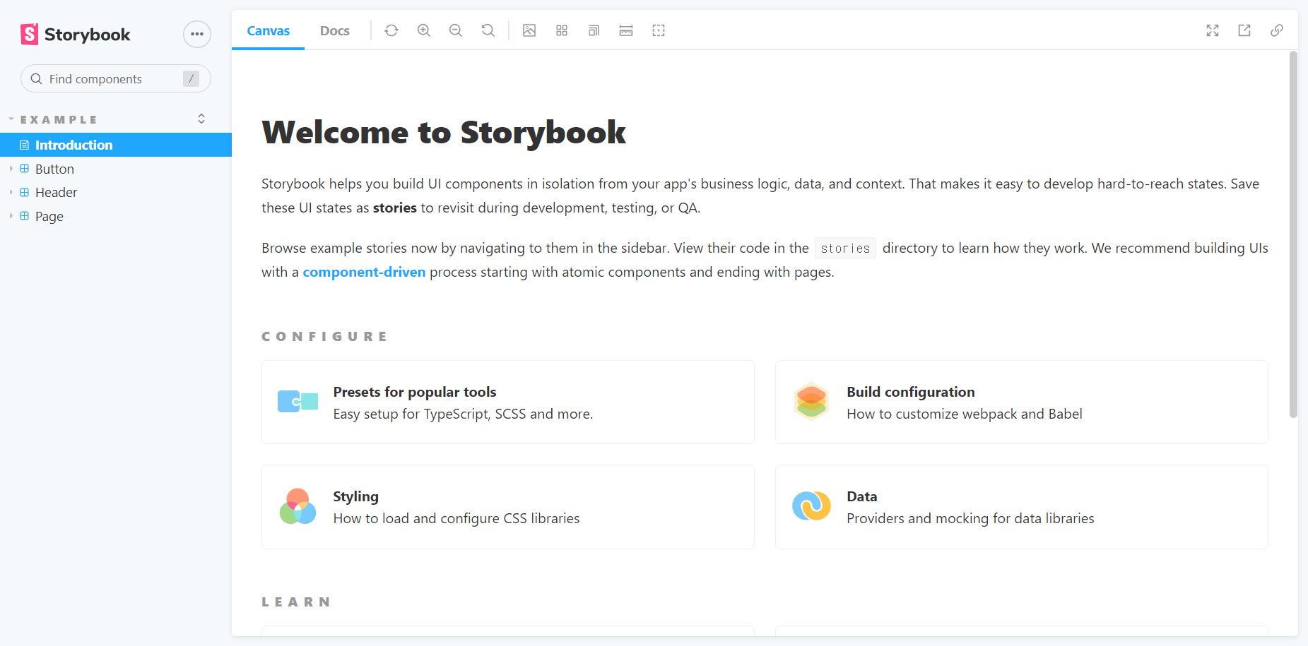Open the Styling card

(x=508, y=507)
